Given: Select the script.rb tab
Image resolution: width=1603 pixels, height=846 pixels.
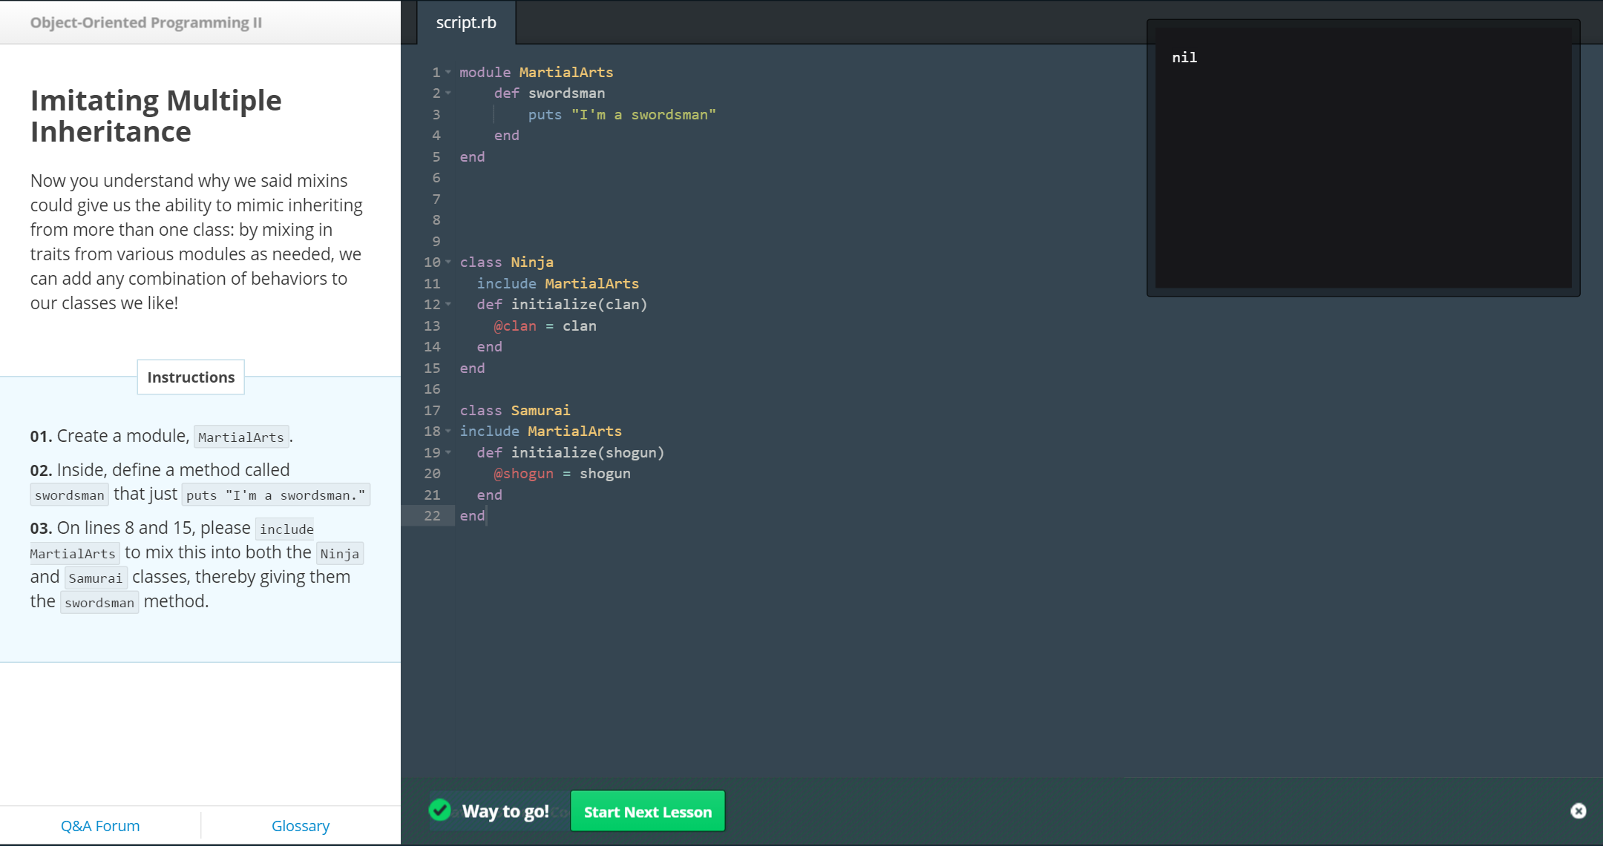Looking at the screenshot, I should [x=466, y=23].
